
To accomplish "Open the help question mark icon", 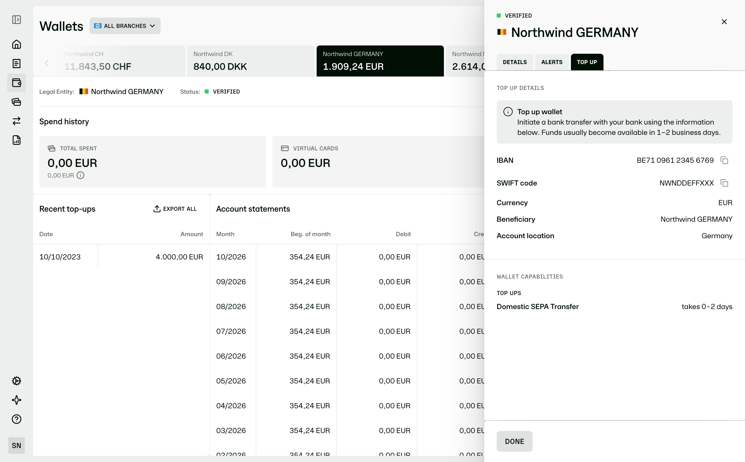I will pyautogui.click(x=17, y=419).
